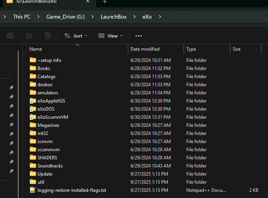Open the See more ellipsis menu
This screenshot has height=198, width=268.
tap(139, 36)
